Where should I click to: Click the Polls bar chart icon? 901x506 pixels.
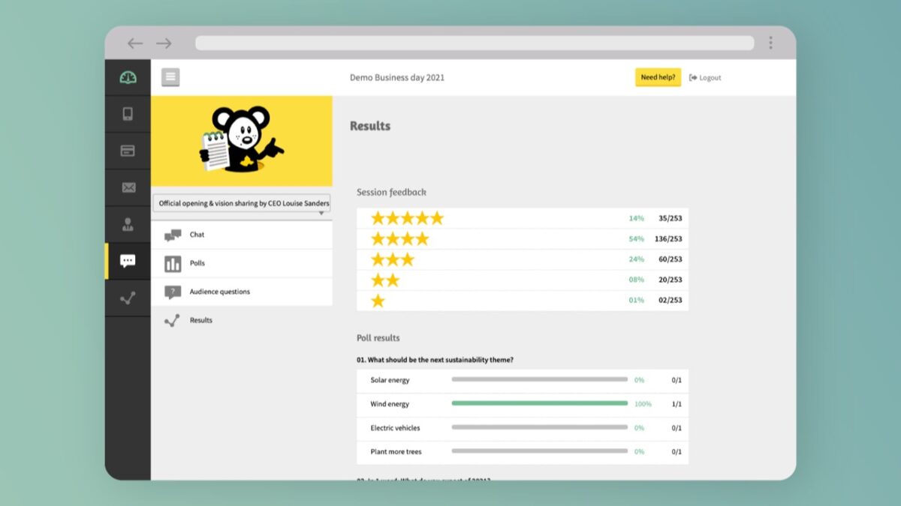click(173, 263)
